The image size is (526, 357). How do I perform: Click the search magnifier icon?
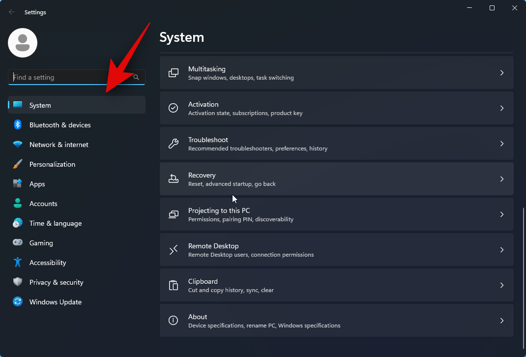pos(136,77)
